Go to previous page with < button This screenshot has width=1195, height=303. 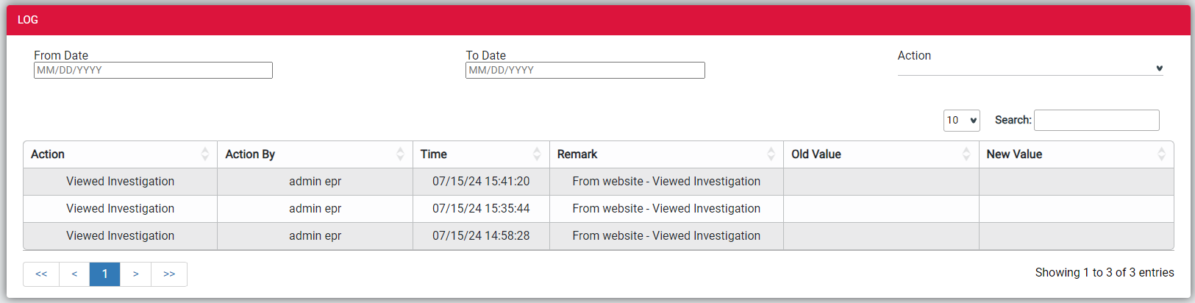(74, 274)
